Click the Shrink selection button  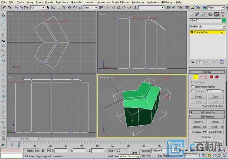tap(198, 97)
